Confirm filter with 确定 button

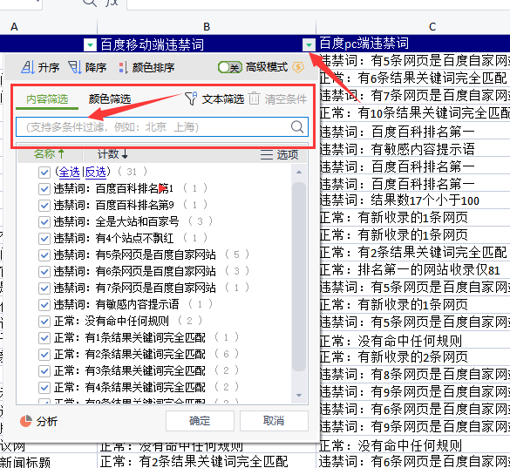click(200, 421)
